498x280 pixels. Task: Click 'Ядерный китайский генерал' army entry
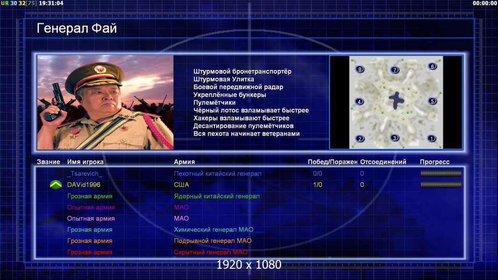click(x=217, y=196)
